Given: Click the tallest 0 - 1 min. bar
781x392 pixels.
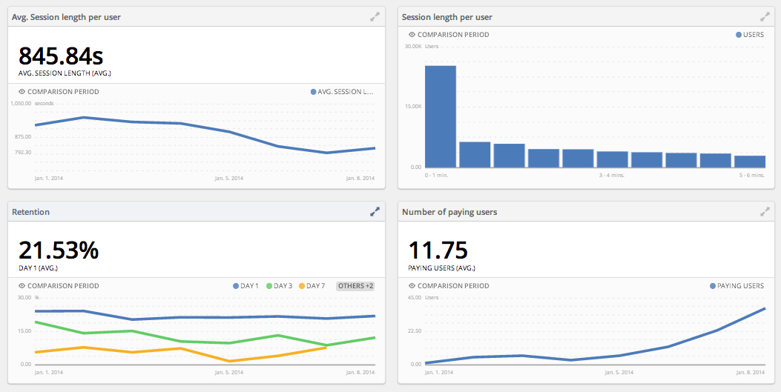Looking at the screenshot, I should tap(440, 116).
